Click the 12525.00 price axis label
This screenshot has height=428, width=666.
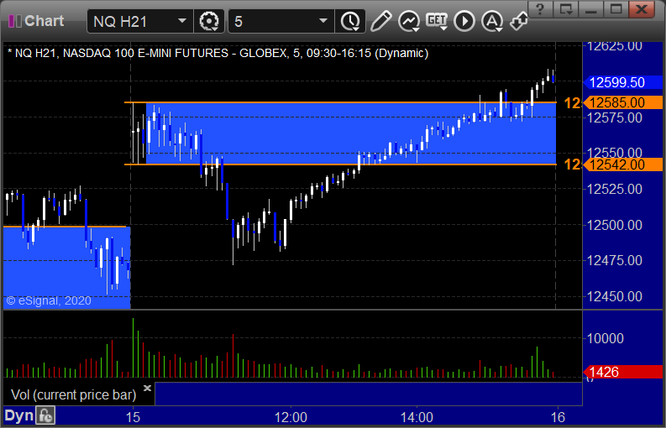pos(614,189)
